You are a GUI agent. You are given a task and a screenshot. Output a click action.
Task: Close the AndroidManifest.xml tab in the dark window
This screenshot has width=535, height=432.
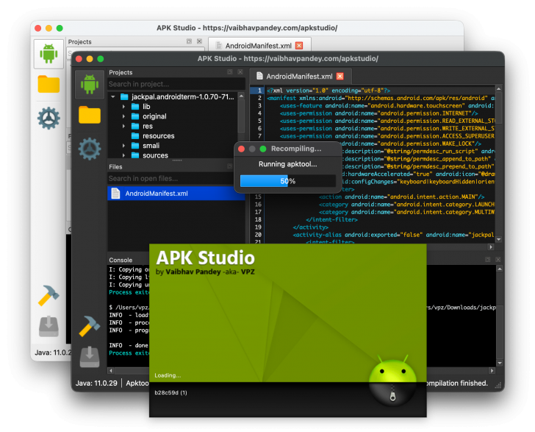[x=340, y=77]
